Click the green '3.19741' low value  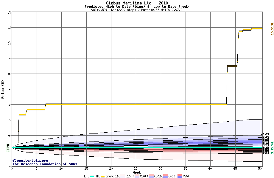point(272,148)
